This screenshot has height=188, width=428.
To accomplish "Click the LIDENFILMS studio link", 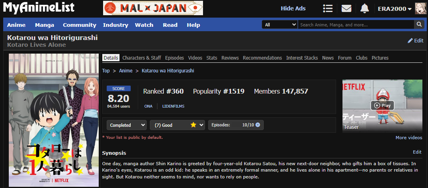I will [x=173, y=106].
